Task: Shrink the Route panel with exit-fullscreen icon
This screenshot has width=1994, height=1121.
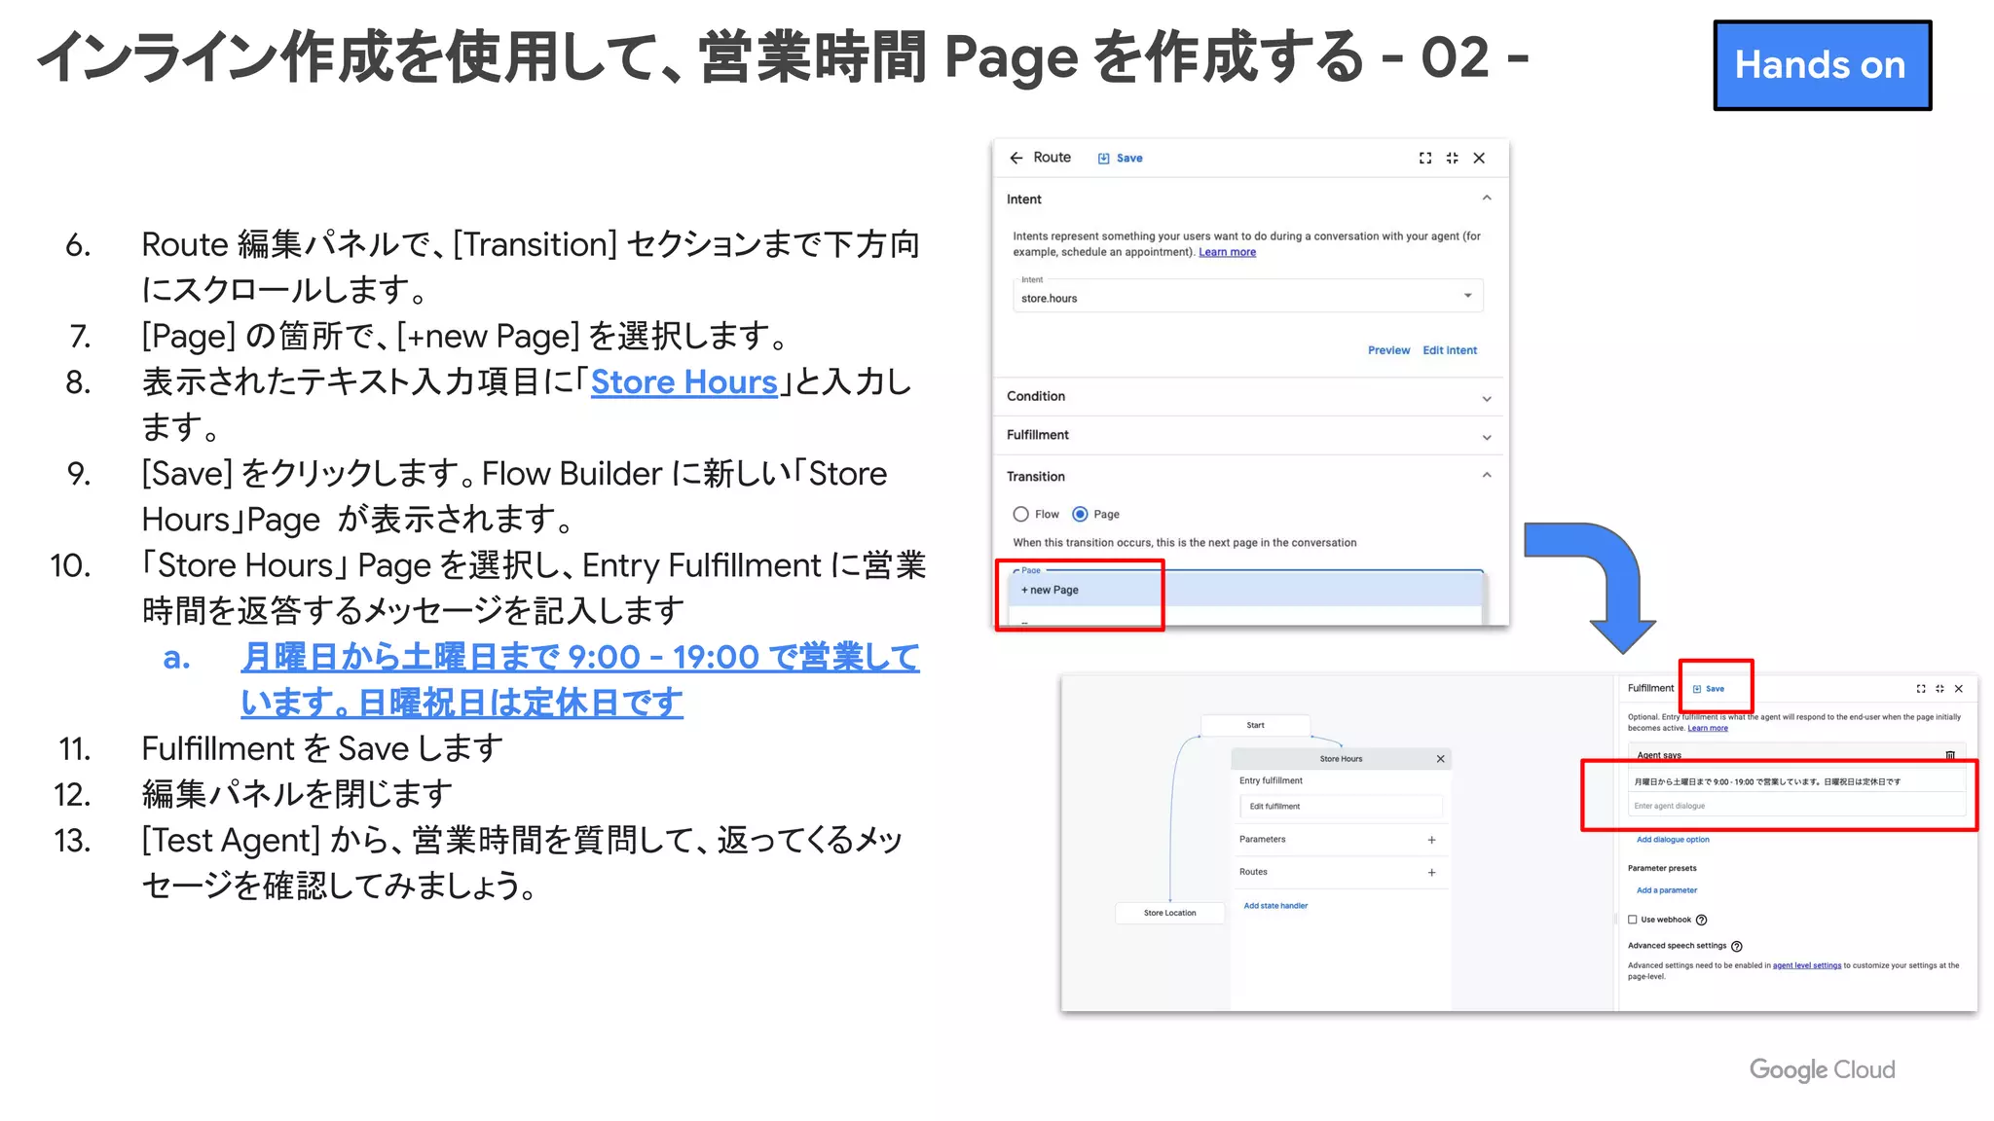Action: (x=1452, y=158)
